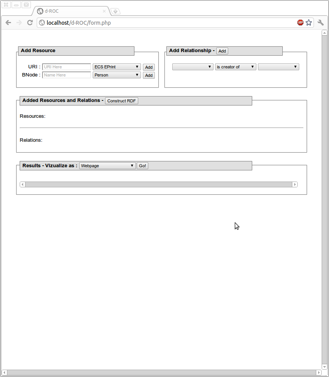Click Add button next to URI row
The height and width of the screenshot is (377, 329).
(x=149, y=67)
